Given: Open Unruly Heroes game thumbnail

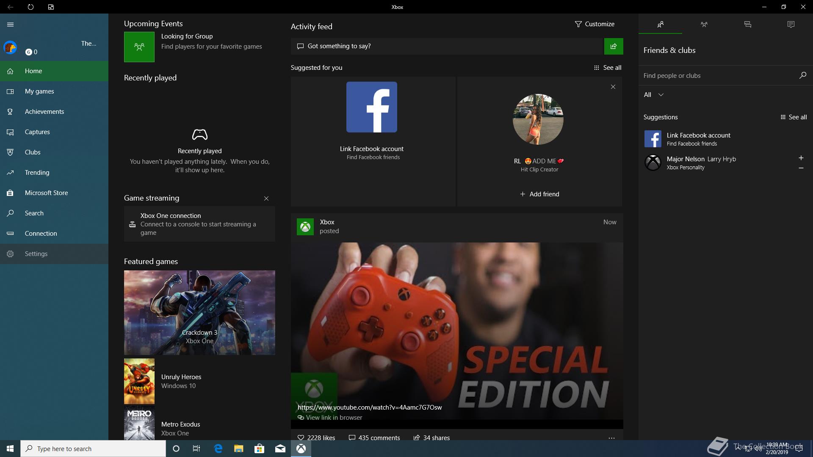Looking at the screenshot, I should pyautogui.click(x=139, y=381).
